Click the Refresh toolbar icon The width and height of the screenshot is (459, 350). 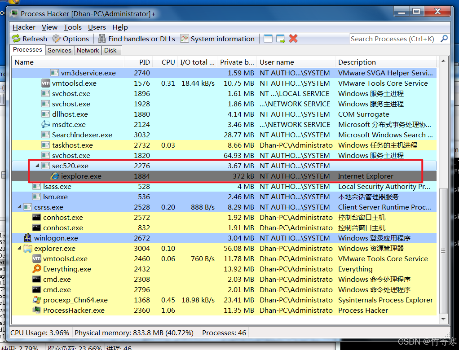(17, 39)
